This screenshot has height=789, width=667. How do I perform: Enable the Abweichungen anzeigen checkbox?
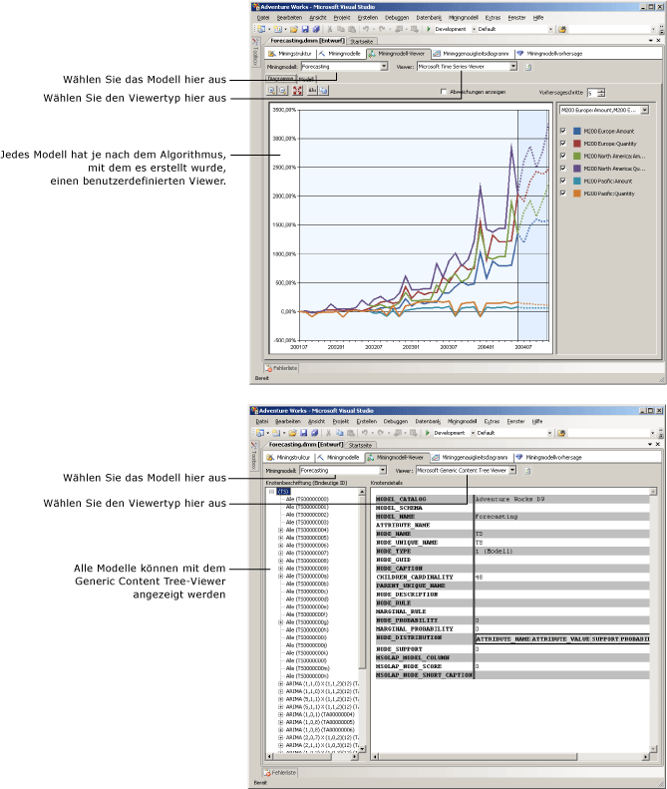click(445, 91)
